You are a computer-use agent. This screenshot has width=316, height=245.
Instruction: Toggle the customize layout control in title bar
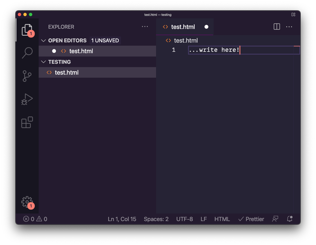pos(293,14)
